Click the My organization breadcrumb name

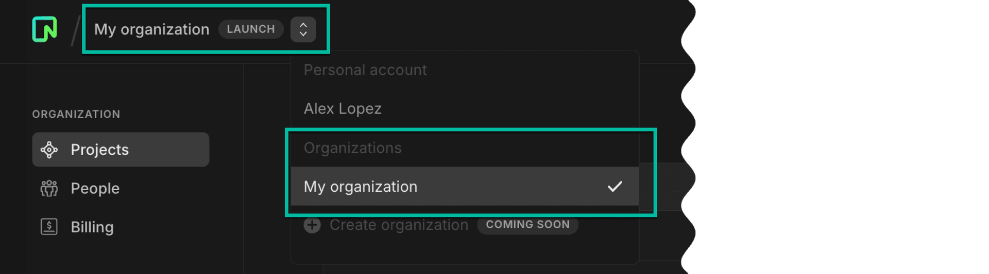pyautogui.click(x=151, y=29)
